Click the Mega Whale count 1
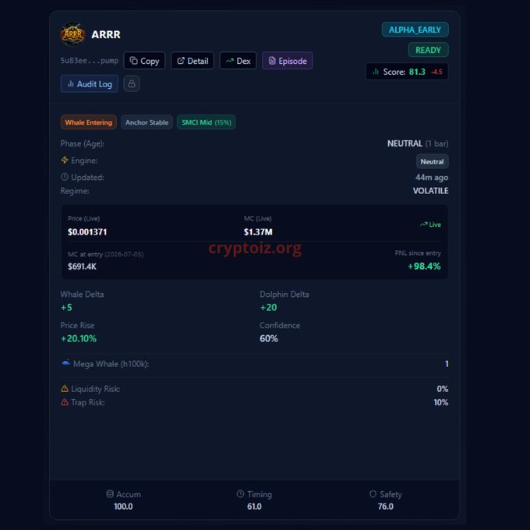This screenshot has height=530, width=530. point(447,364)
